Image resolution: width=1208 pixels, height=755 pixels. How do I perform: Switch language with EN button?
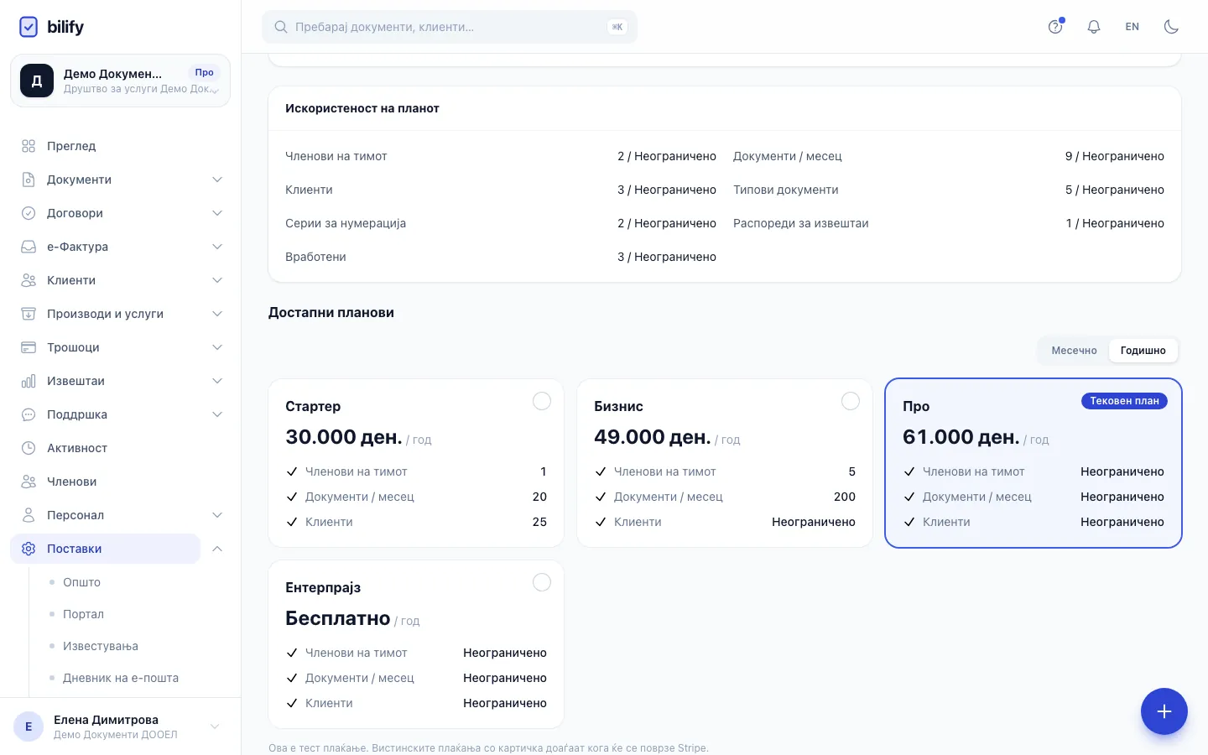(1132, 27)
